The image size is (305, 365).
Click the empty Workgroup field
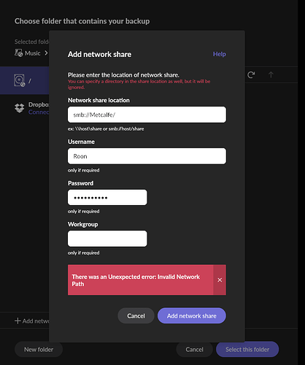click(107, 239)
